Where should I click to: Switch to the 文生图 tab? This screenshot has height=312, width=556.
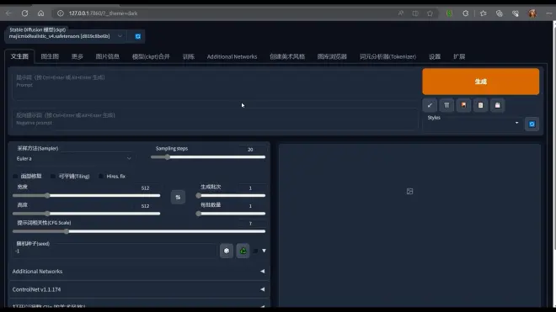tap(19, 56)
